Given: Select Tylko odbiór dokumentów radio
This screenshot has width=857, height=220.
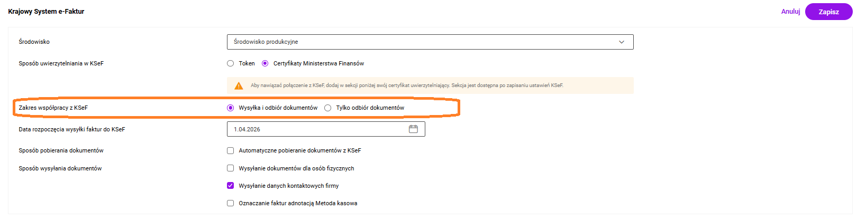Looking at the screenshot, I should pos(328,108).
